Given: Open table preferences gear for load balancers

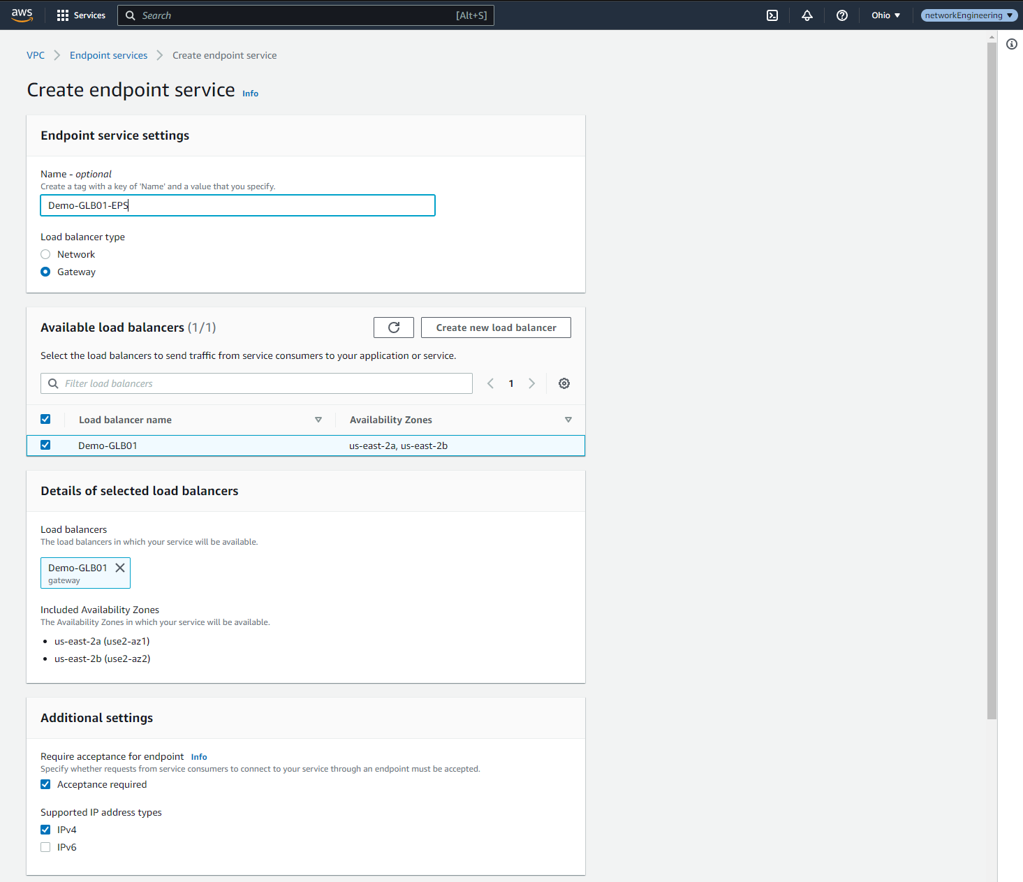Looking at the screenshot, I should (564, 383).
